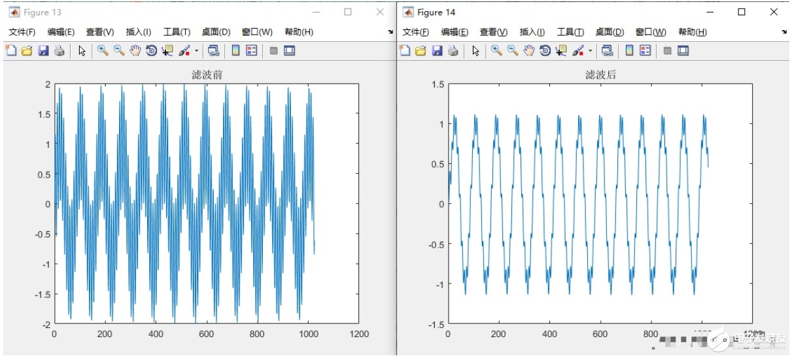Click Link Plot icon in Figure 14
This screenshot has width=790, height=356.
(607, 50)
